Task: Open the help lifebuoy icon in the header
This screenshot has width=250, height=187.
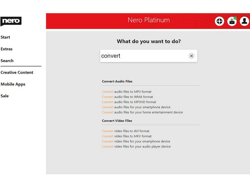Action: tap(219, 21)
